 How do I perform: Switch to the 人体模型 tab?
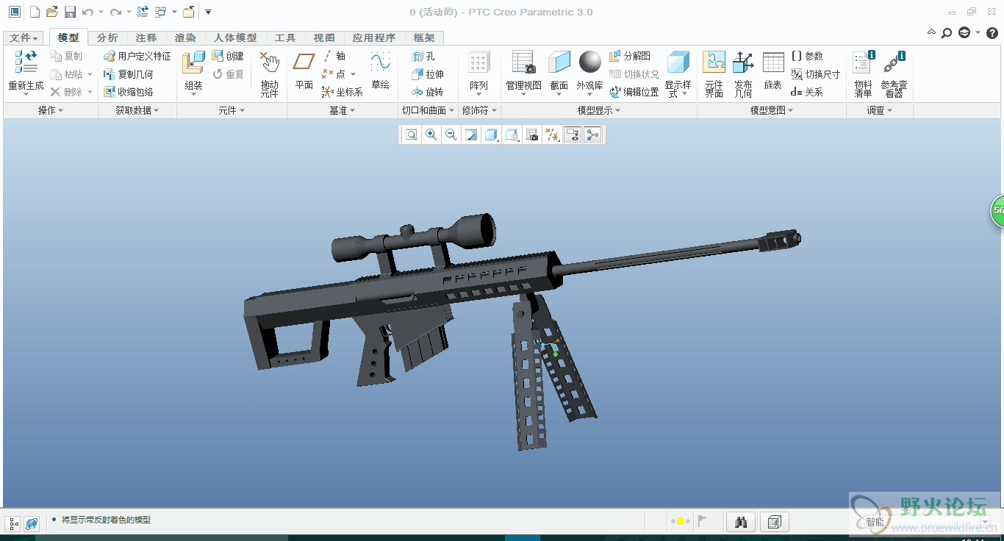[x=235, y=37]
